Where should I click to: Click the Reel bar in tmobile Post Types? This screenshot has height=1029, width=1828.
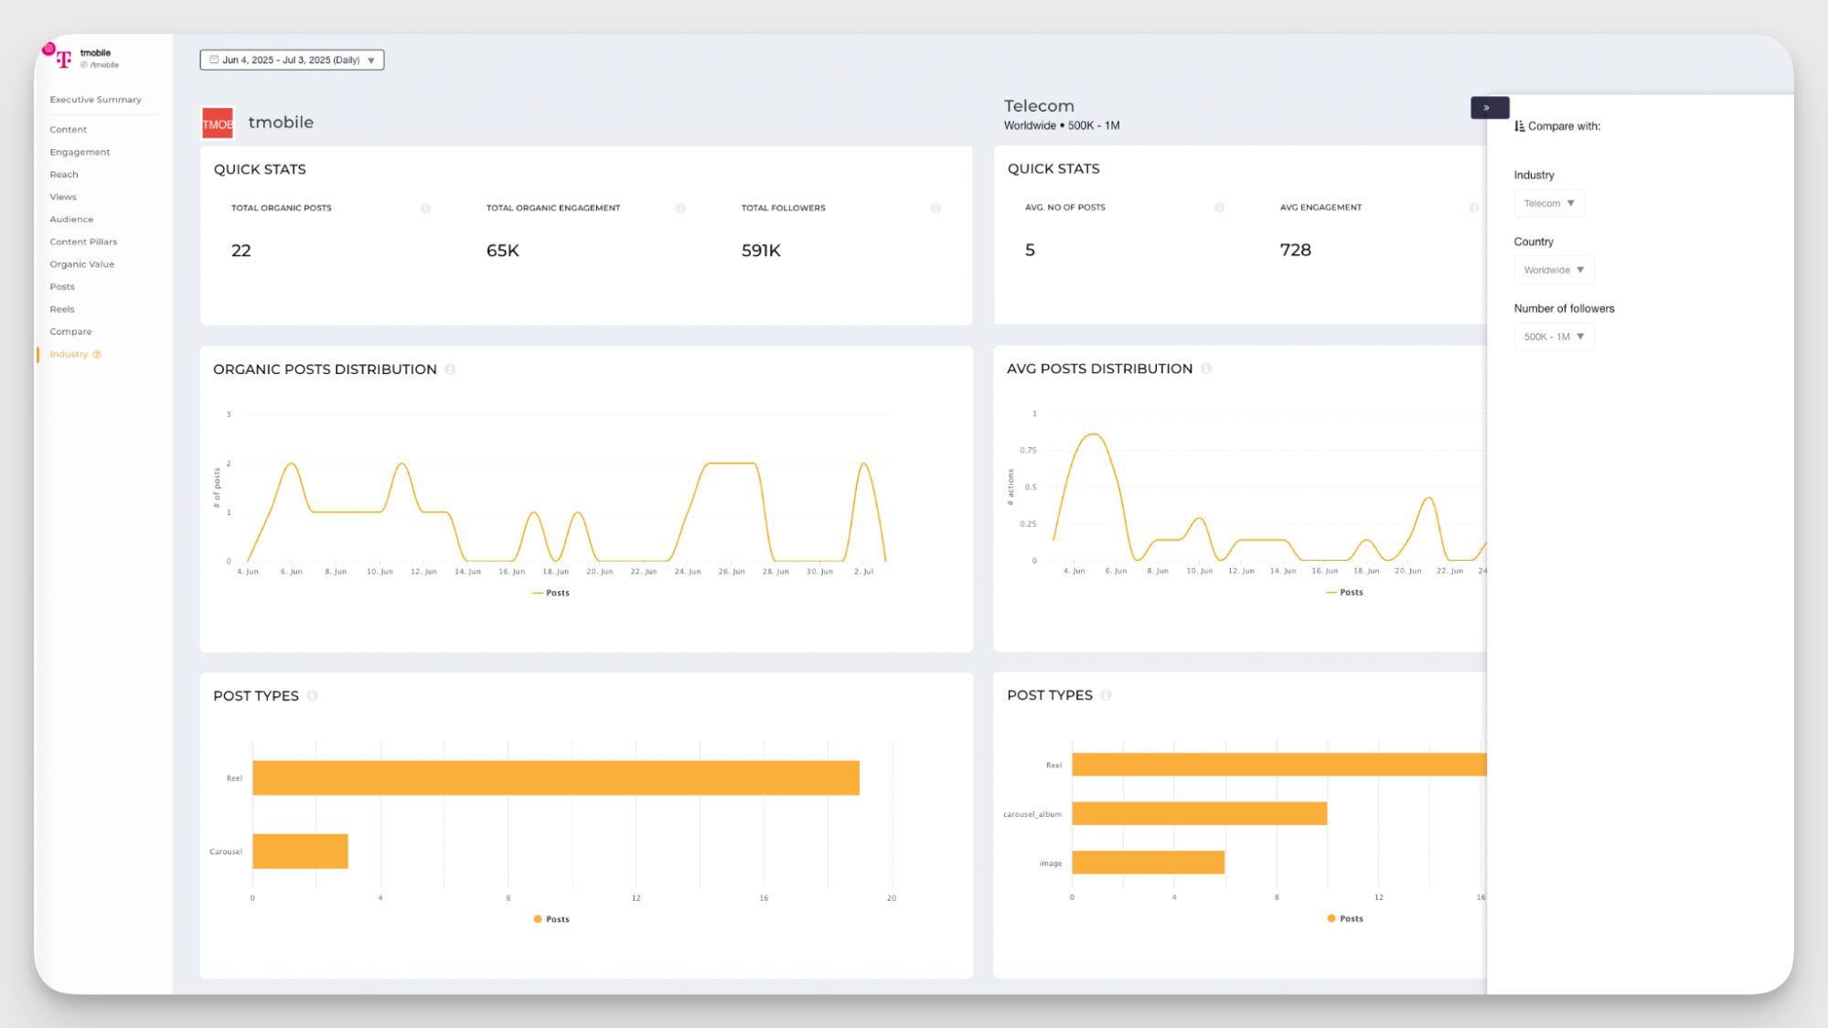pyautogui.click(x=556, y=778)
